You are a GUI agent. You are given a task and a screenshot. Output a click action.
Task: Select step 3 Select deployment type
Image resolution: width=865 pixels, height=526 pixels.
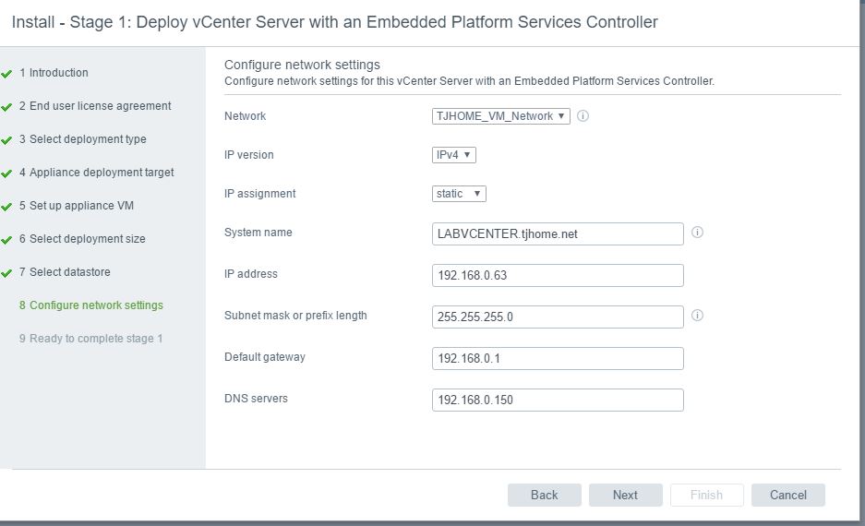tap(83, 139)
